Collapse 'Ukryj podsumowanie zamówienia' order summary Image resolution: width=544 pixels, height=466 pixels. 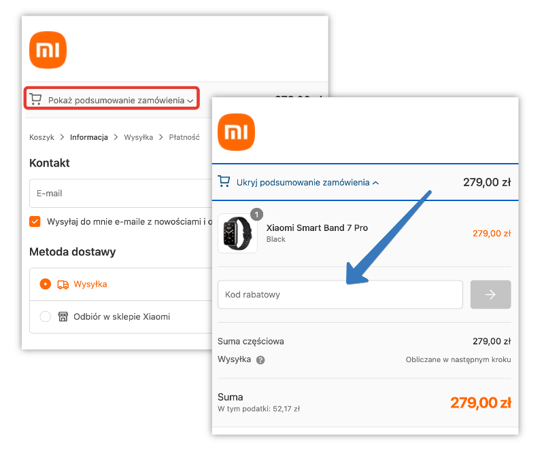click(307, 182)
